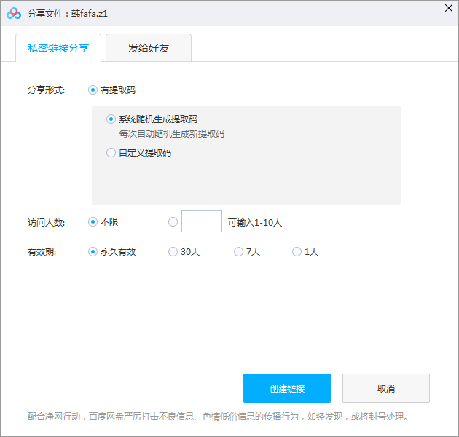Set validity period to 30天
The image size is (459, 437).
click(x=173, y=252)
